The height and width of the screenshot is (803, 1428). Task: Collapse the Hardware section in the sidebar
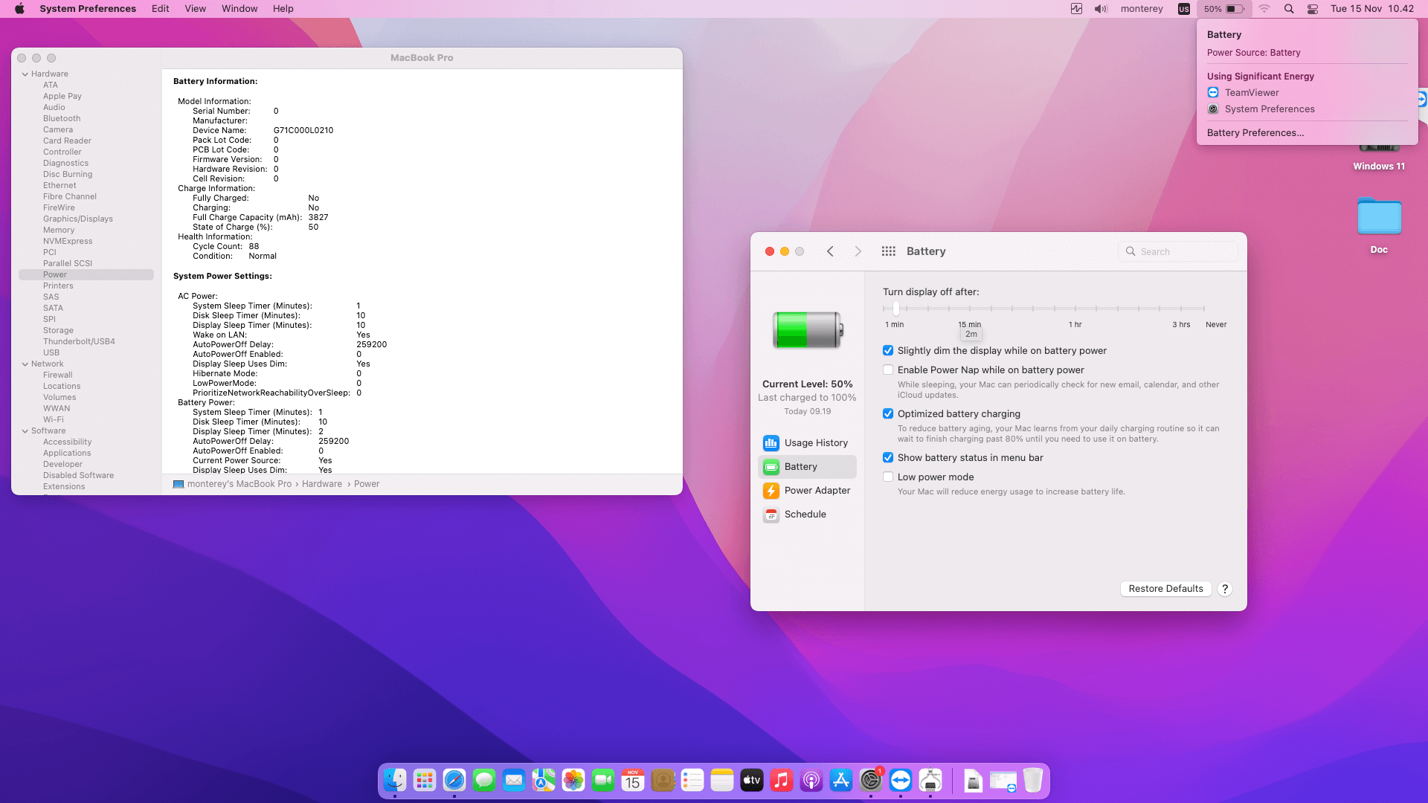pyautogui.click(x=25, y=74)
